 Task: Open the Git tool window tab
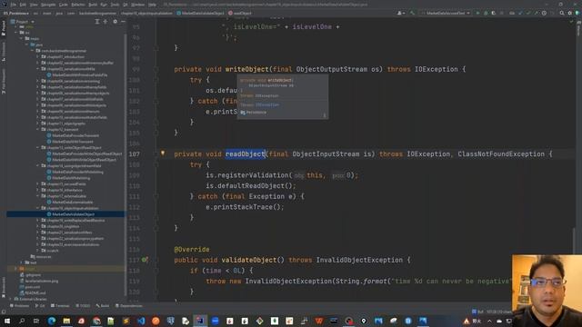(x=40, y=306)
